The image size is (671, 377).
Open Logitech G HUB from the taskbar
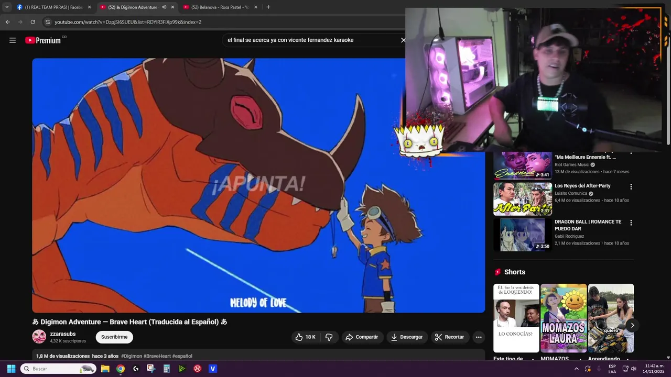[x=136, y=369]
